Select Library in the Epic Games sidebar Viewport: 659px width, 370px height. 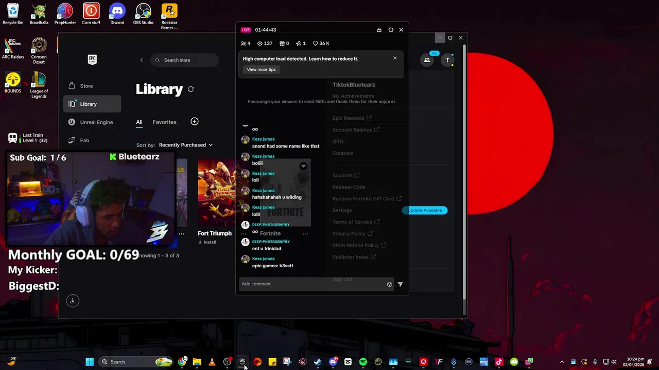(92, 104)
